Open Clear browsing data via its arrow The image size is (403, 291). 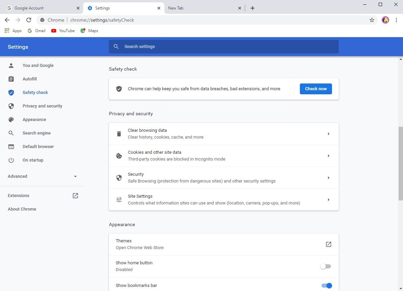pos(329,134)
